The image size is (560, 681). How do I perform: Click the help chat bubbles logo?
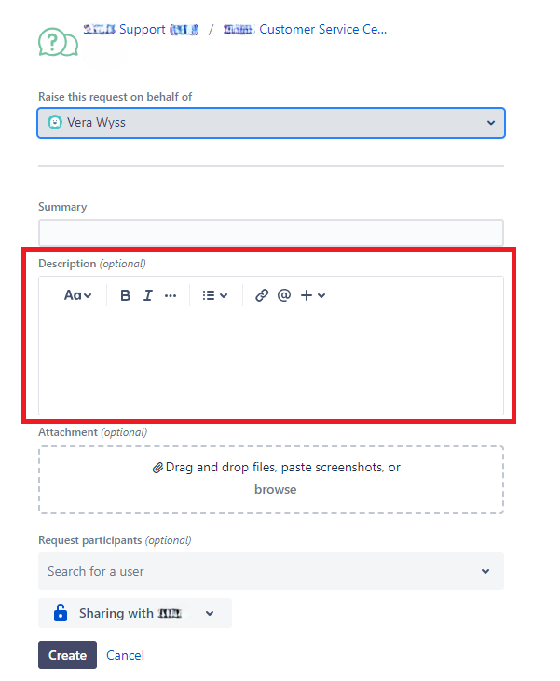(x=58, y=42)
